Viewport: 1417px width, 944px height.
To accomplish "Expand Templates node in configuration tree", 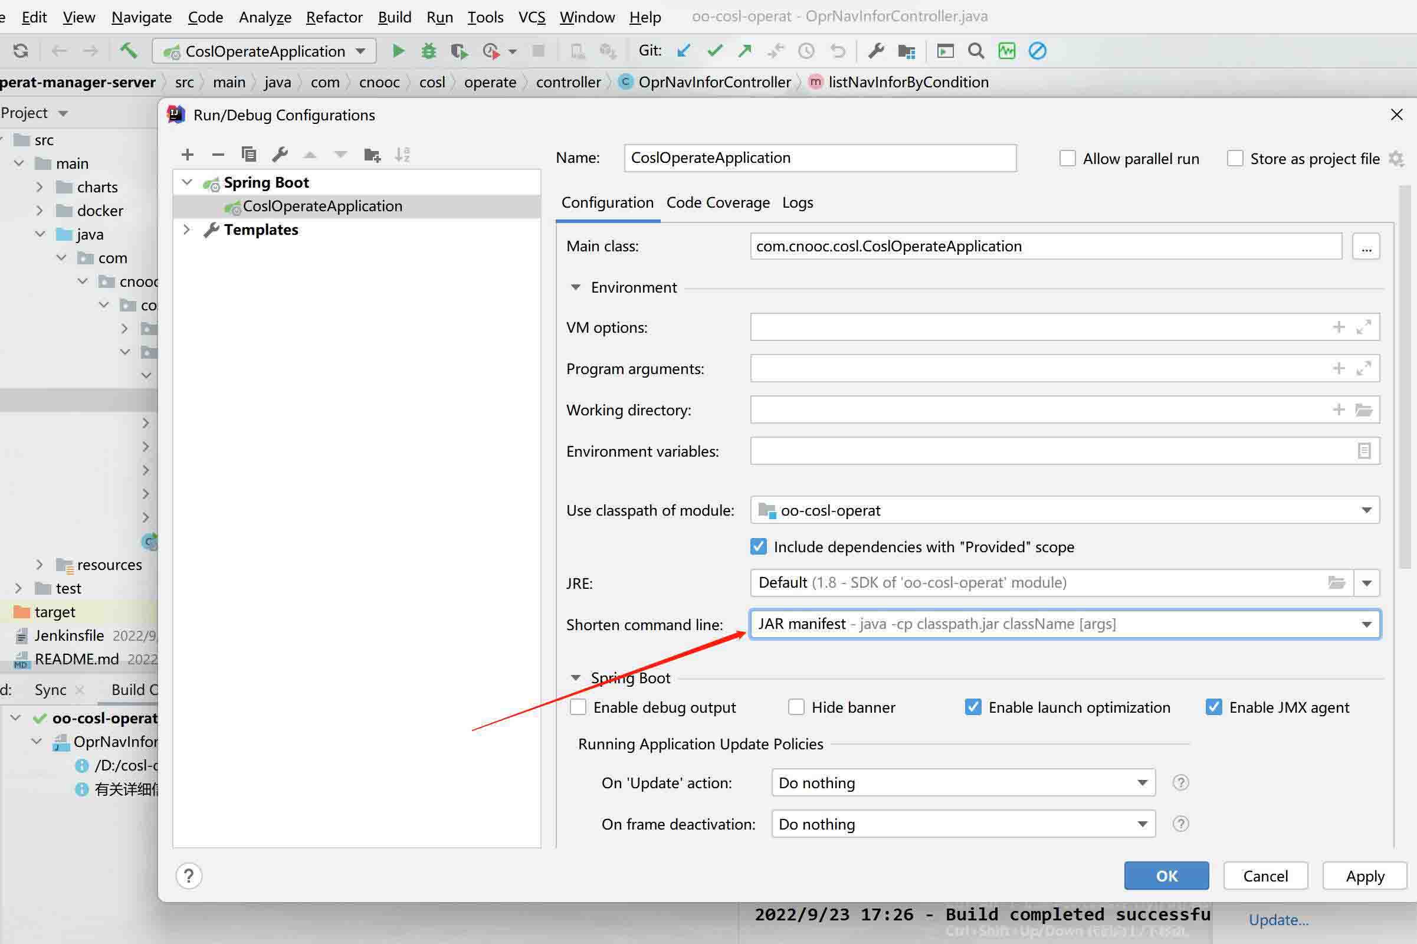I will point(186,230).
